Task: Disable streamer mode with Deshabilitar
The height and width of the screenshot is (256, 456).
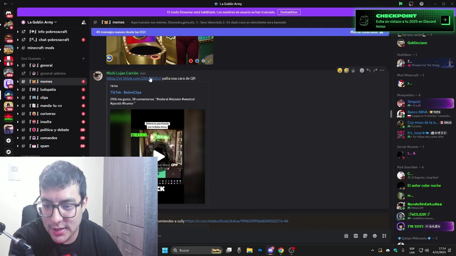Action: (x=289, y=12)
